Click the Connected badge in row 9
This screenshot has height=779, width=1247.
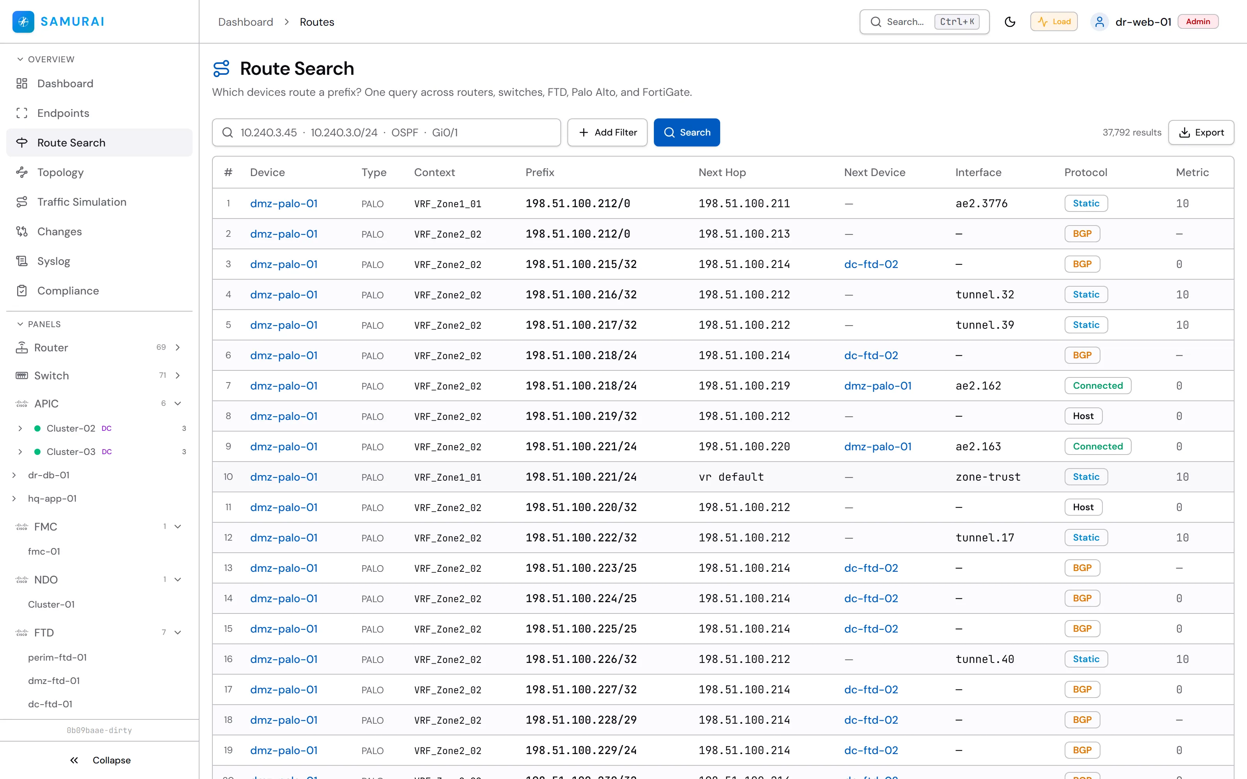point(1098,447)
